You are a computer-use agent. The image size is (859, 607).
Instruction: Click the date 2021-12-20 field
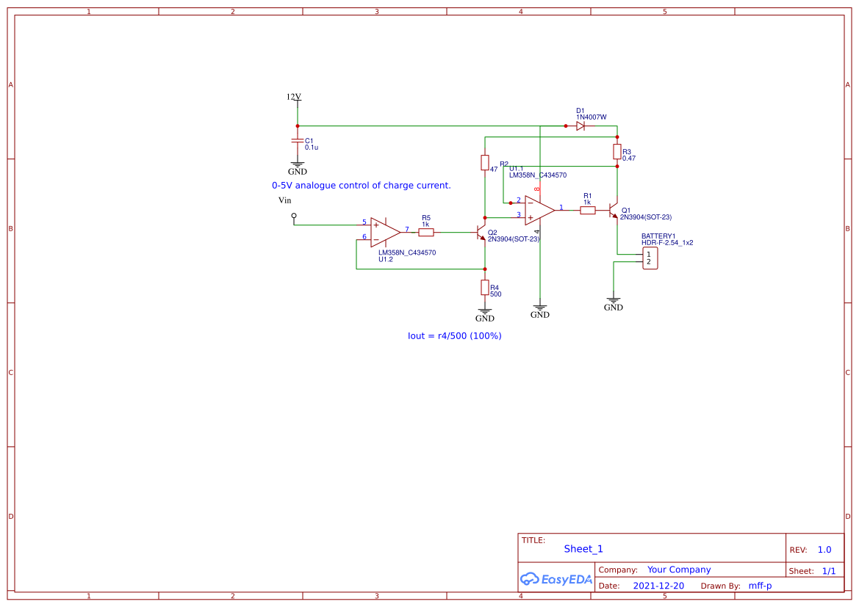[659, 585]
